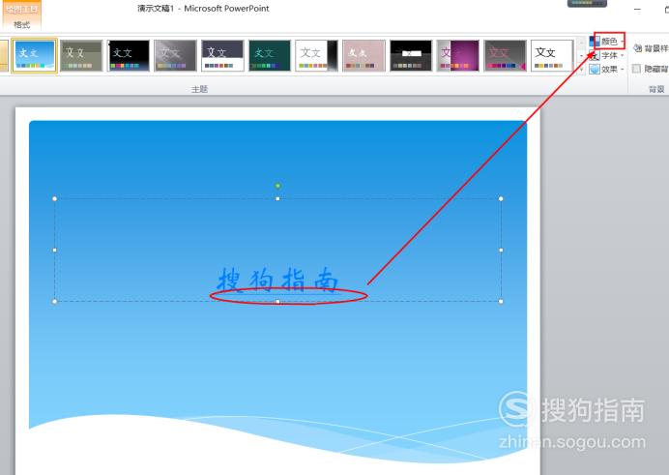Open the 效果 theme effects dropdown
Viewport: 669px width, 475px height.
pyautogui.click(x=607, y=69)
